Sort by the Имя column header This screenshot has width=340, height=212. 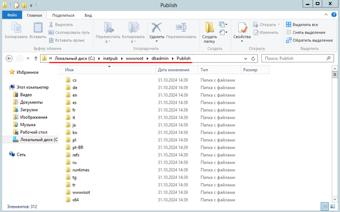pos(107,70)
